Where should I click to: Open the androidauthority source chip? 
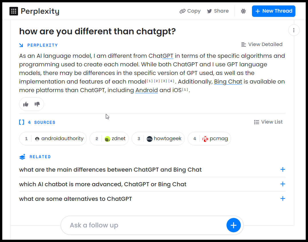point(53,139)
